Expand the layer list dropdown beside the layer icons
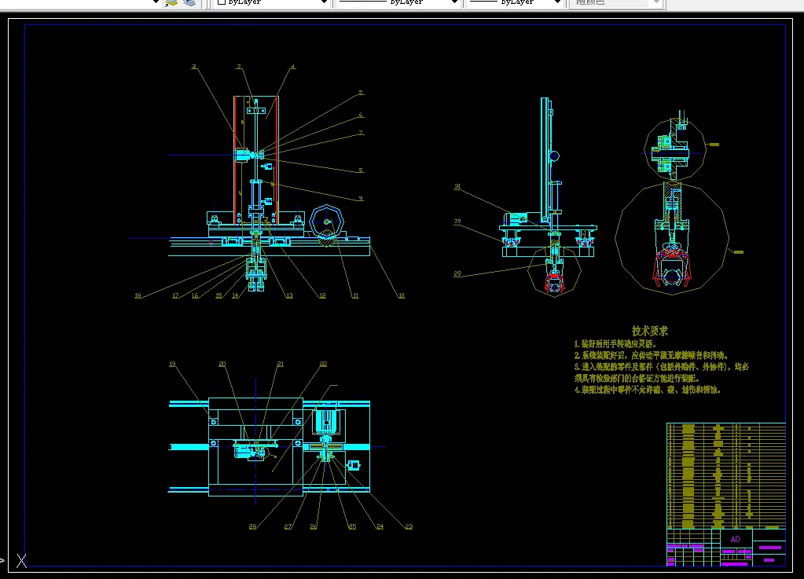The height and width of the screenshot is (579, 804). tap(156, 2)
